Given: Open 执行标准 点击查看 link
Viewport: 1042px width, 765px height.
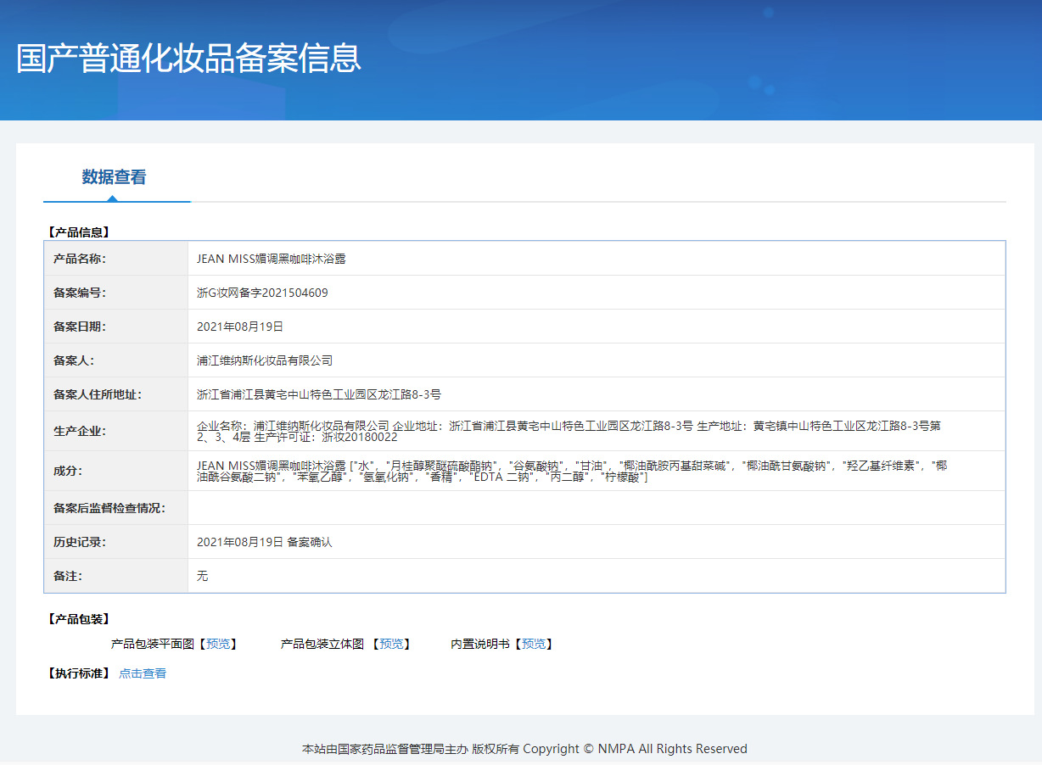Looking at the screenshot, I should click(143, 673).
